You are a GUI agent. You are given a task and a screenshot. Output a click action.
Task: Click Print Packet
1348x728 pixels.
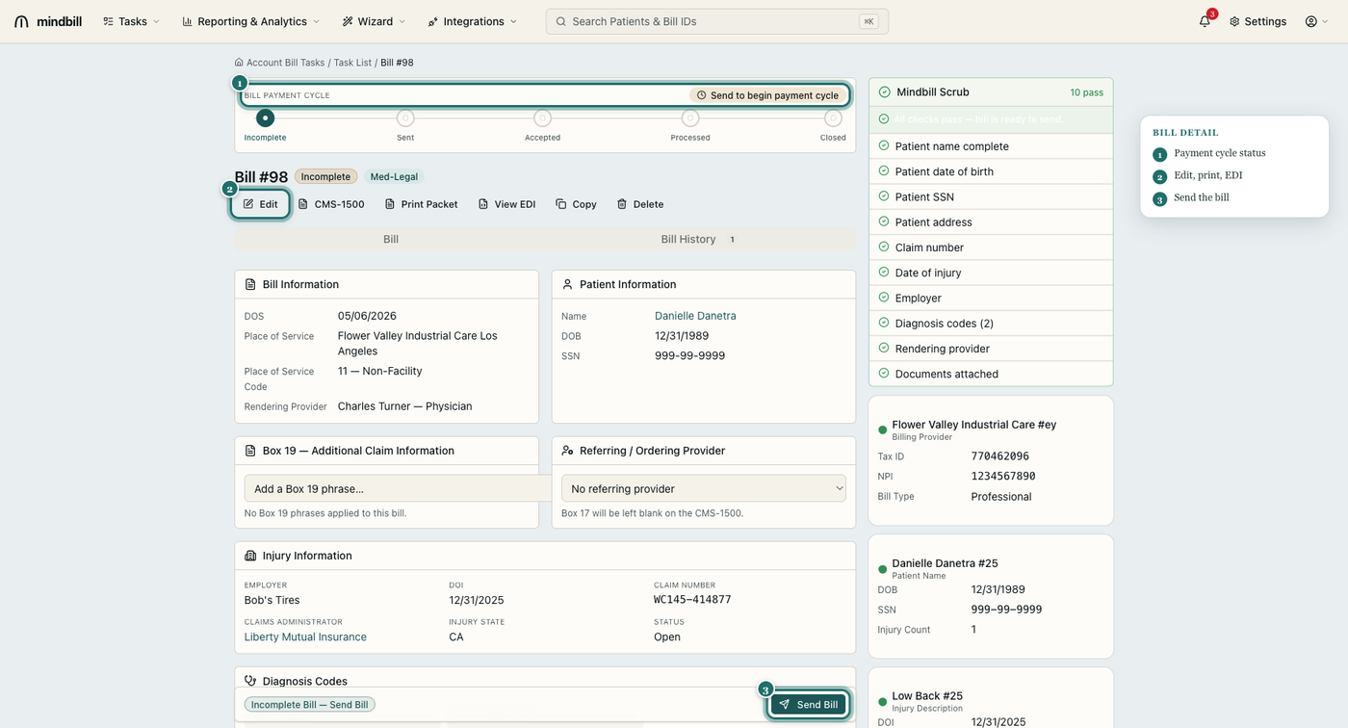pyautogui.click(x=421, y=204)
